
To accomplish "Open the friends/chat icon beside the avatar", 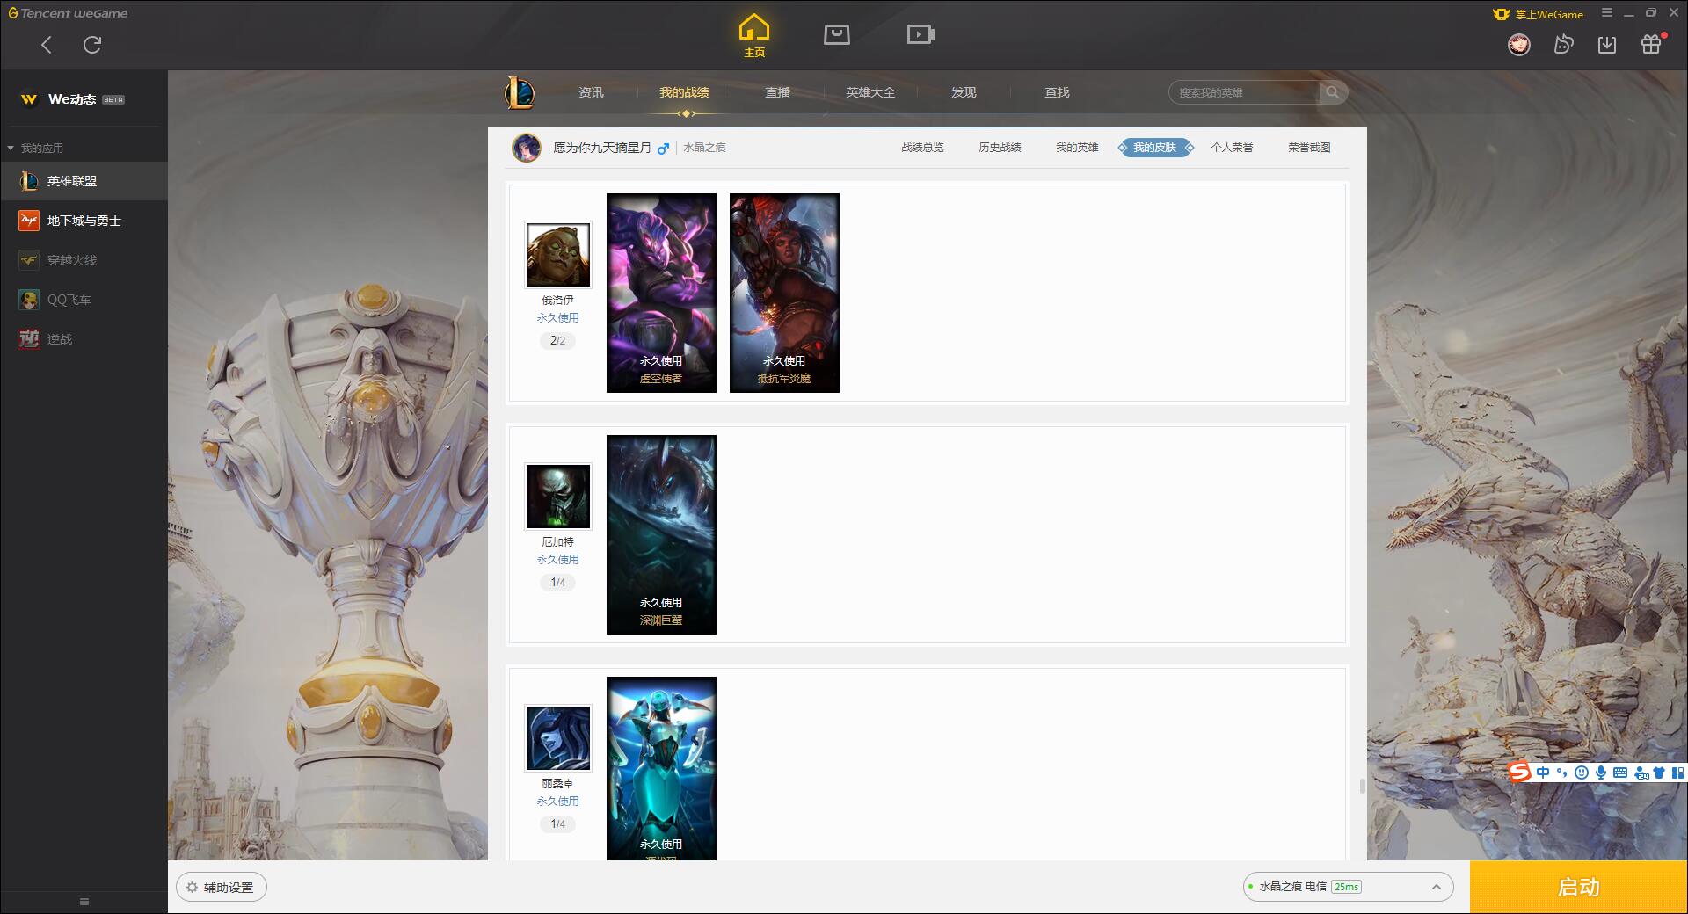I will point(1563,44).
